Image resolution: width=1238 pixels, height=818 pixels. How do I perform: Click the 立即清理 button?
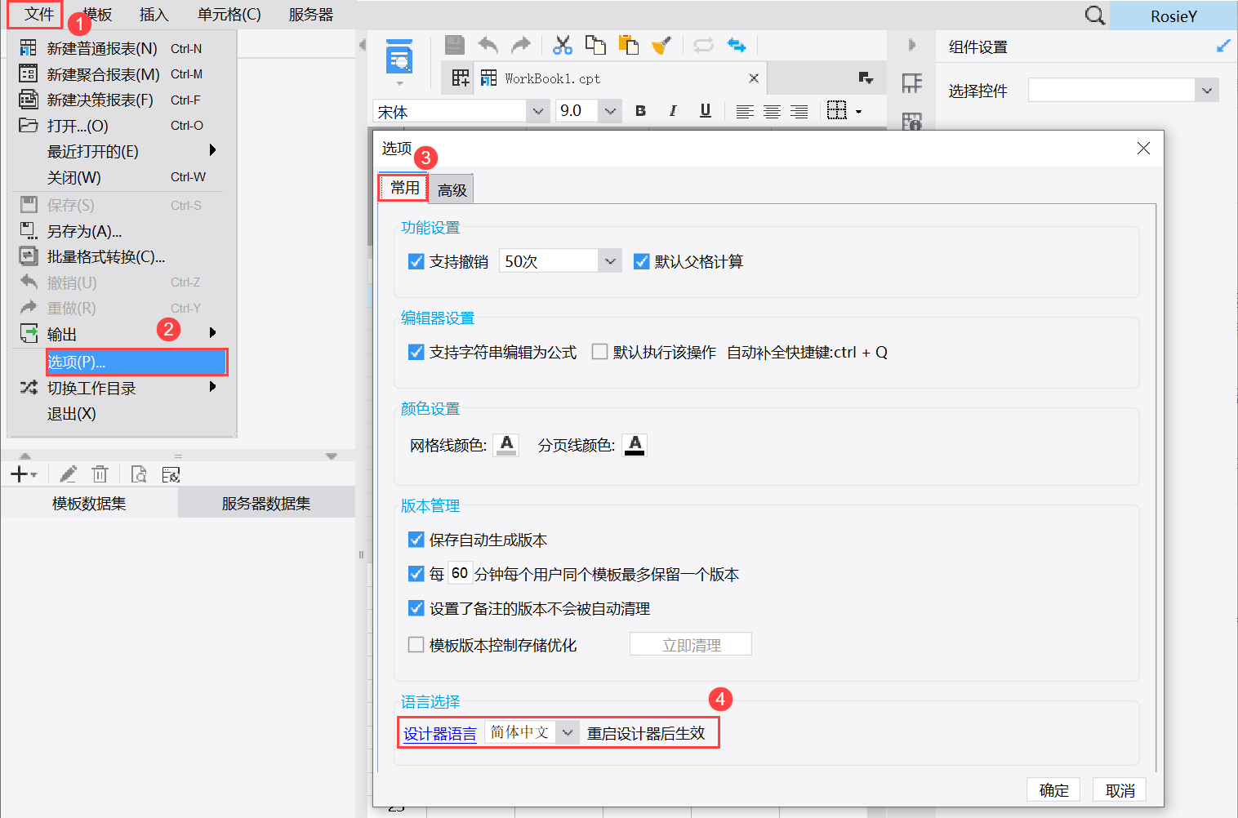point(691,644)
